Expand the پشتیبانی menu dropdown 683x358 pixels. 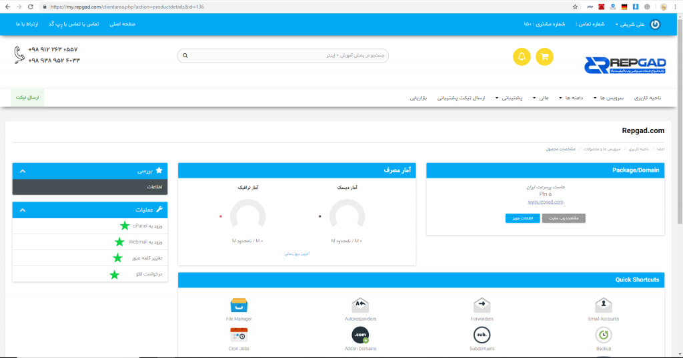(509, 98)
